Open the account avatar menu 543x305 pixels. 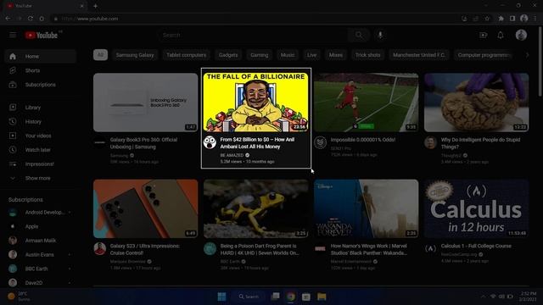coord(521,35)
